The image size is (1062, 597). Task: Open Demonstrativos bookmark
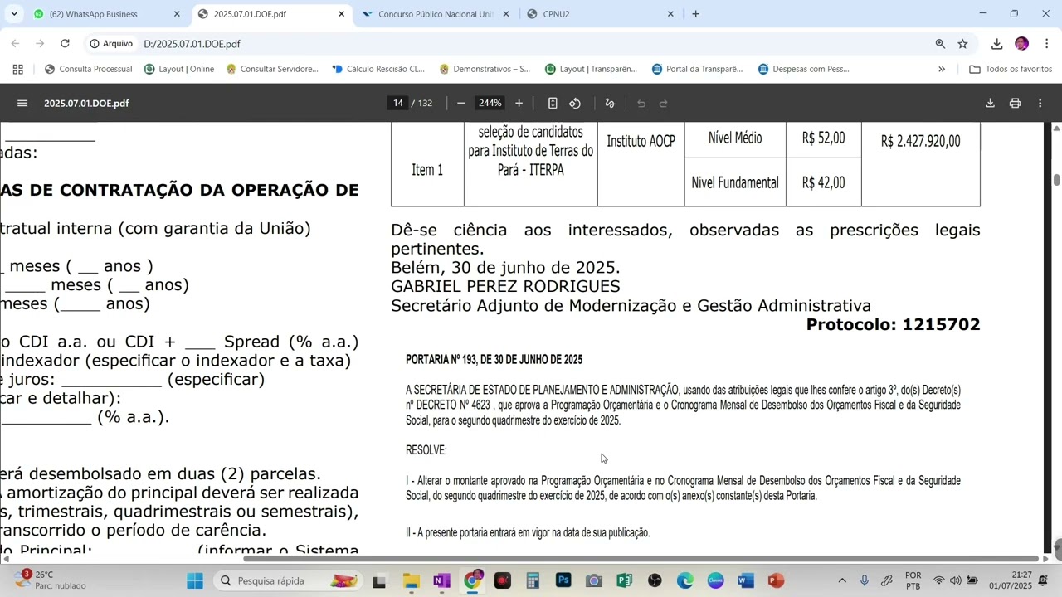point(485,69)
